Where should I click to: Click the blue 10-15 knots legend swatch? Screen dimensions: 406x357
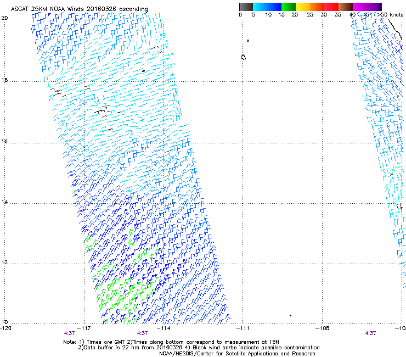274,7
